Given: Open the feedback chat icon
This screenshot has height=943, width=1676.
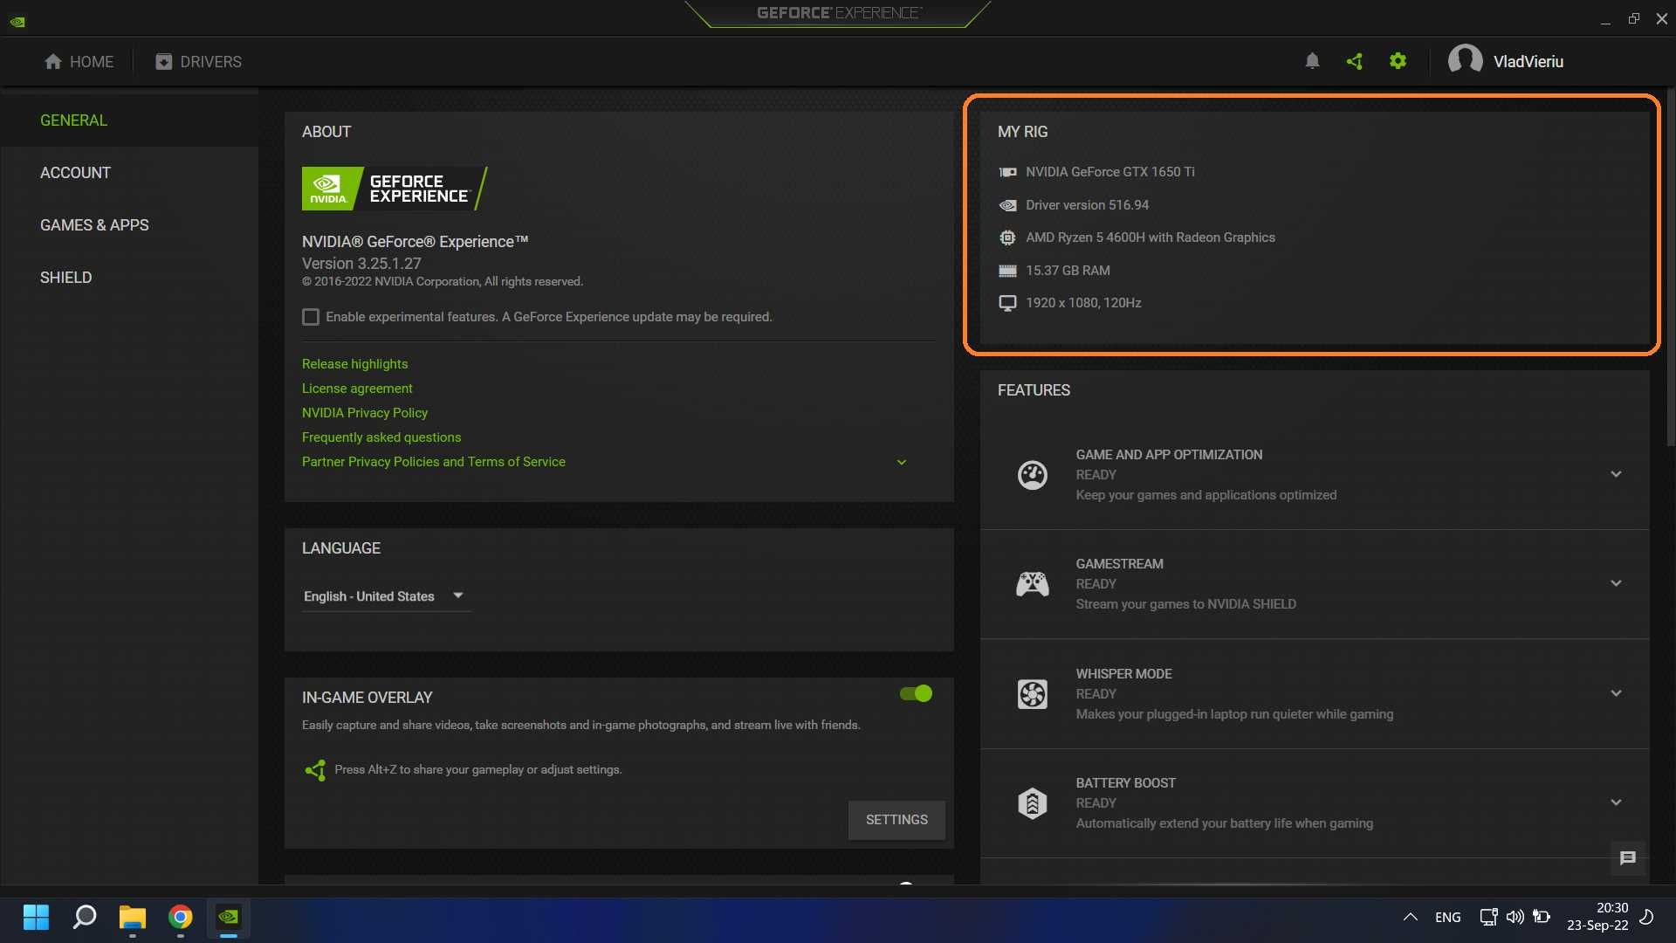Looking at the screenshot, I should click(1628, 858).
